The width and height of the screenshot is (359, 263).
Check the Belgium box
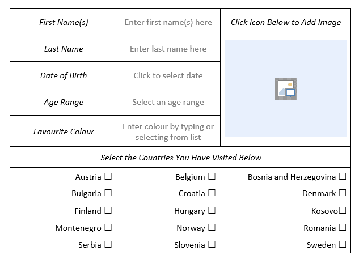coord(212,177)
